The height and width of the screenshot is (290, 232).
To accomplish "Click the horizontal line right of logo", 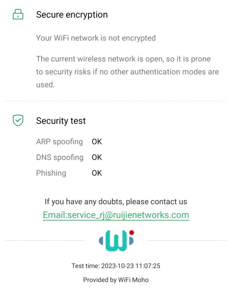I will (187, 241).
